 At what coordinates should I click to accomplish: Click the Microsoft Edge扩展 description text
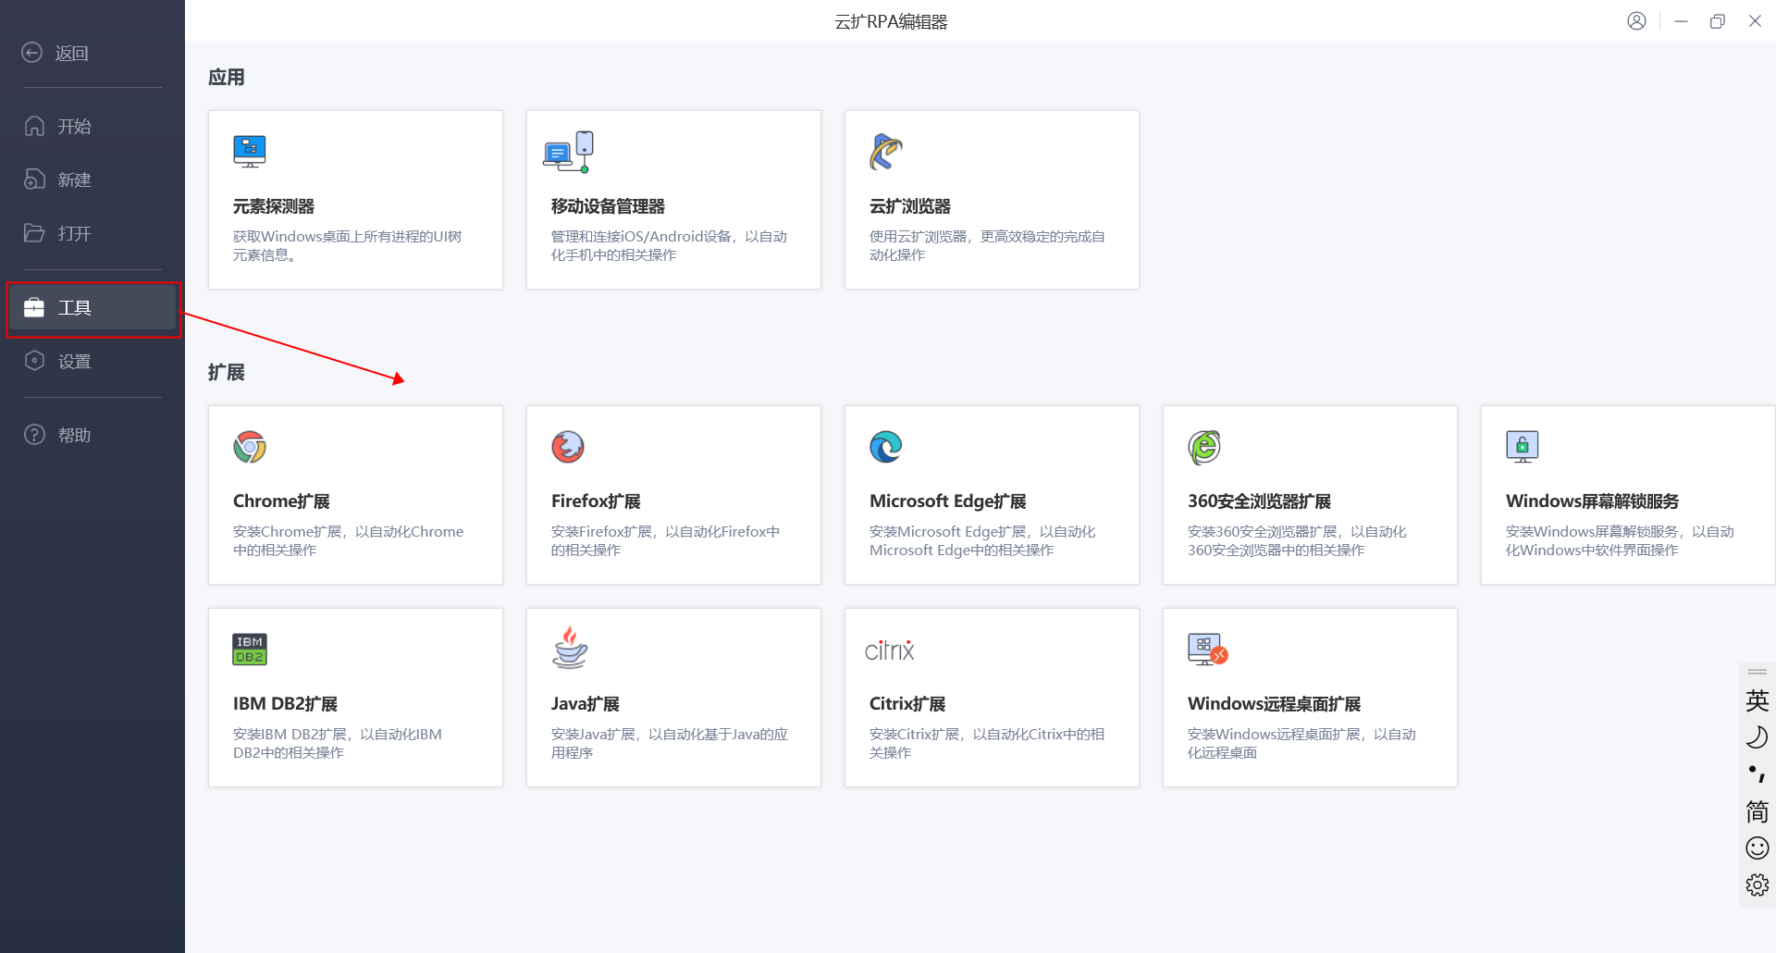[982, 541]
